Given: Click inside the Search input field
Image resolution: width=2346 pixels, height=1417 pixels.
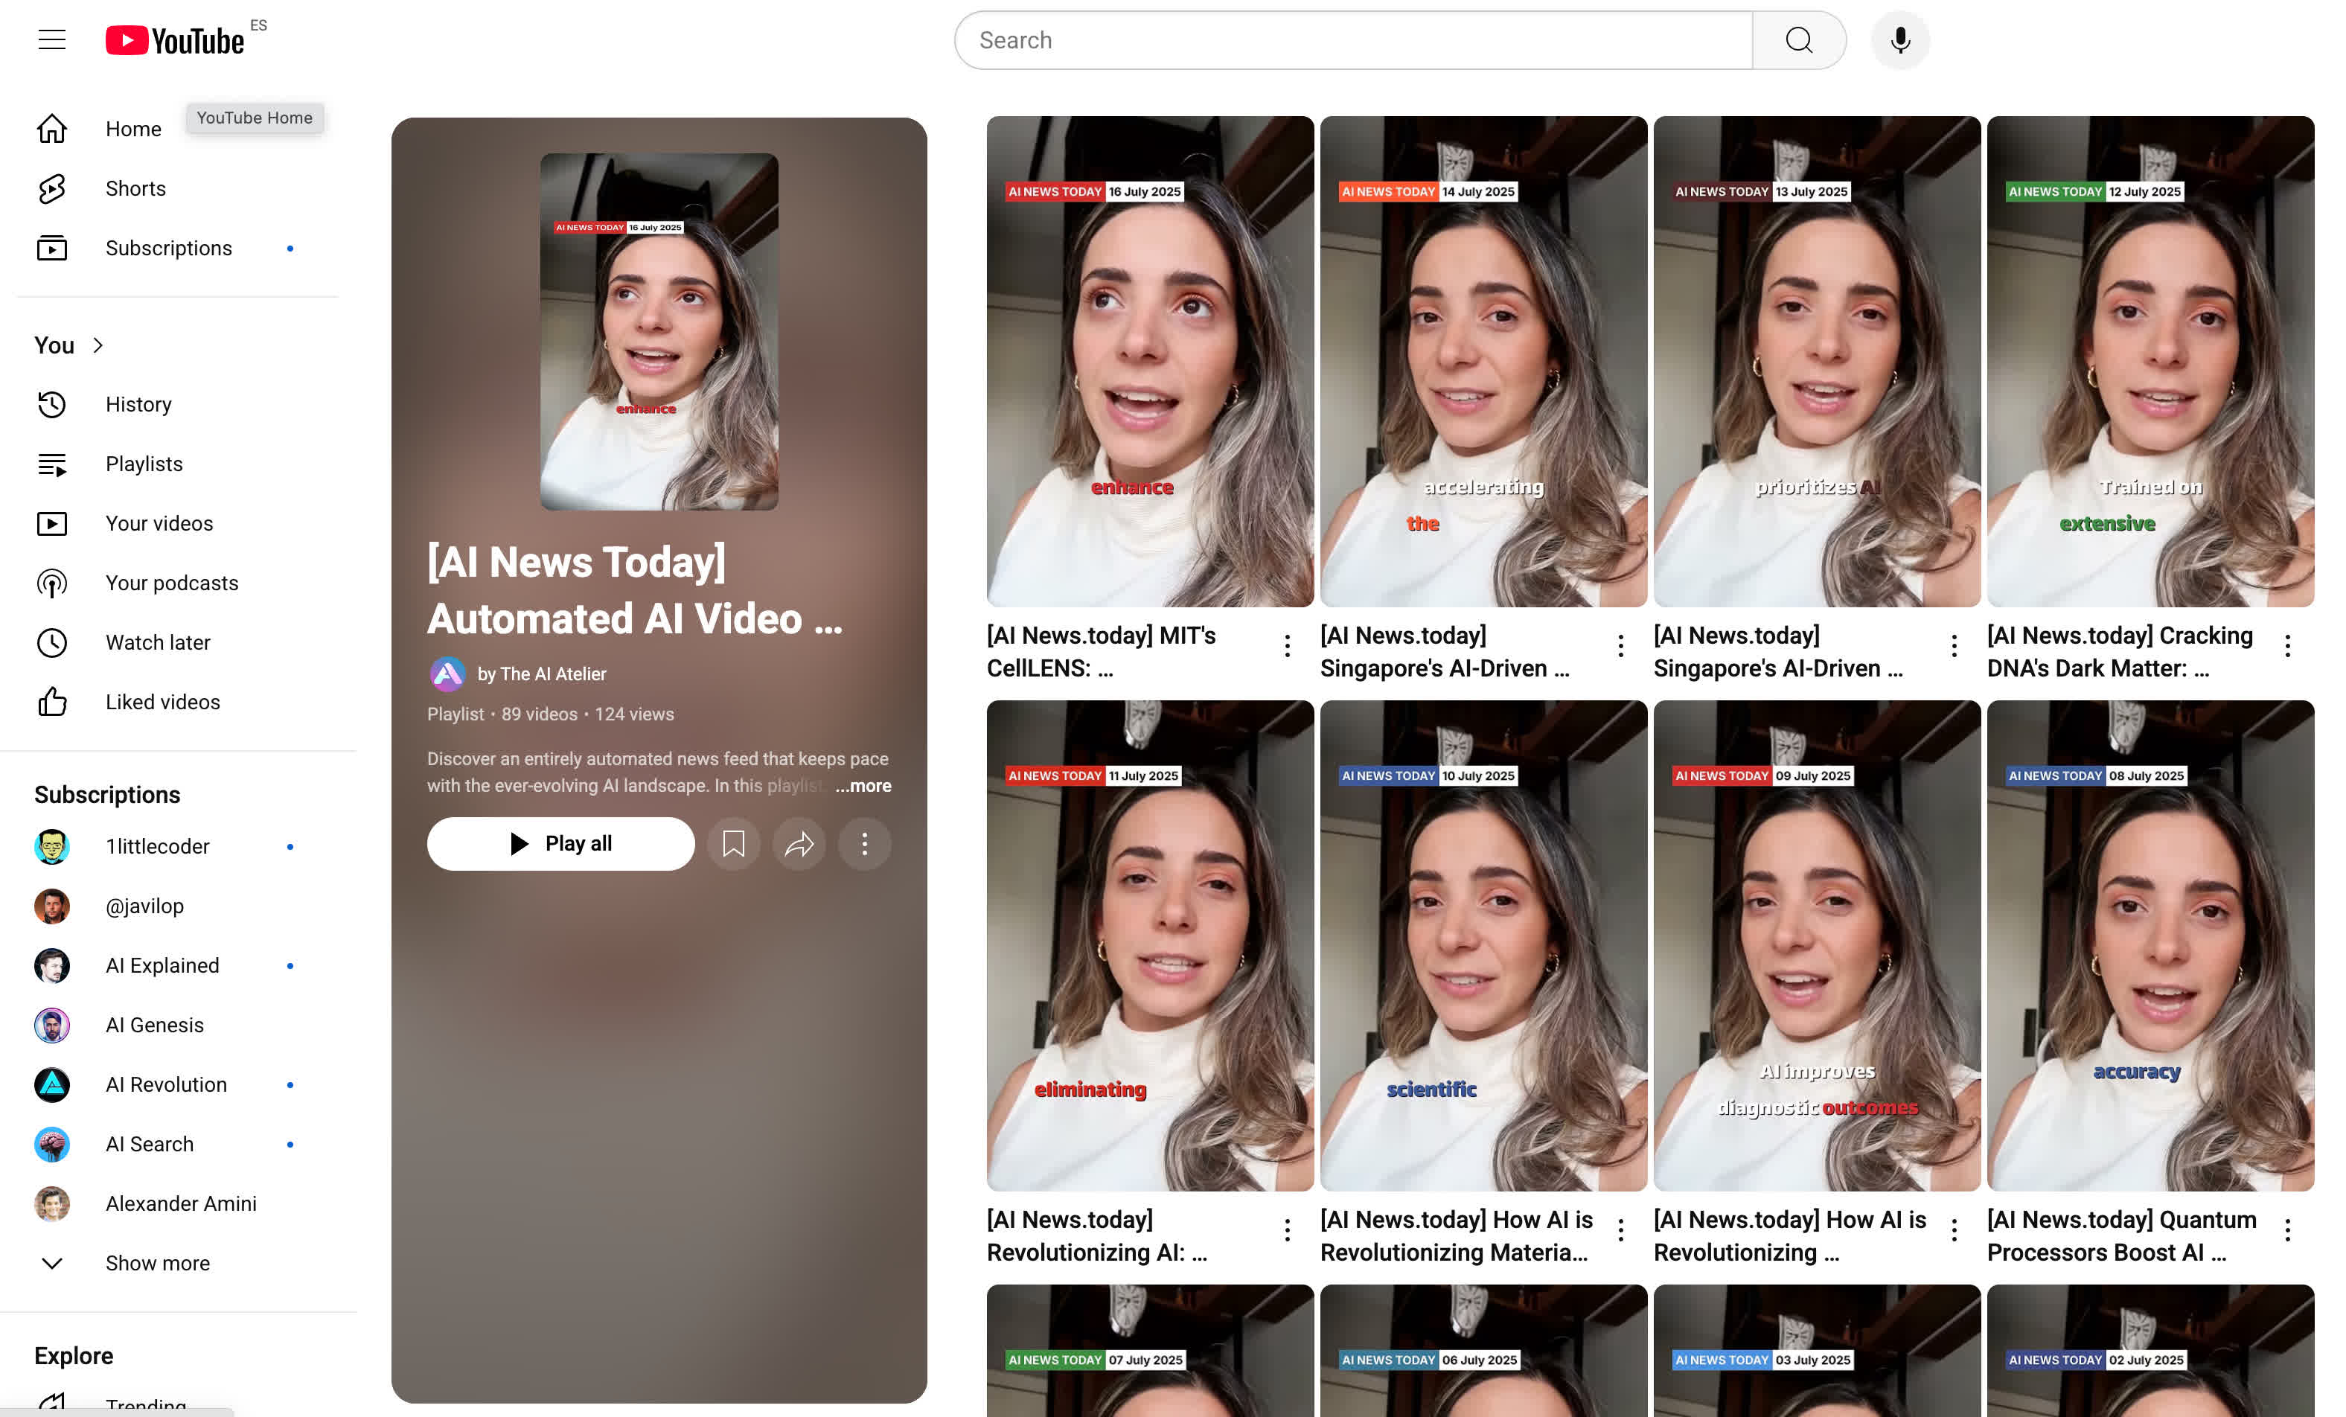Looking at the screenshot, I should [1353, 40].
